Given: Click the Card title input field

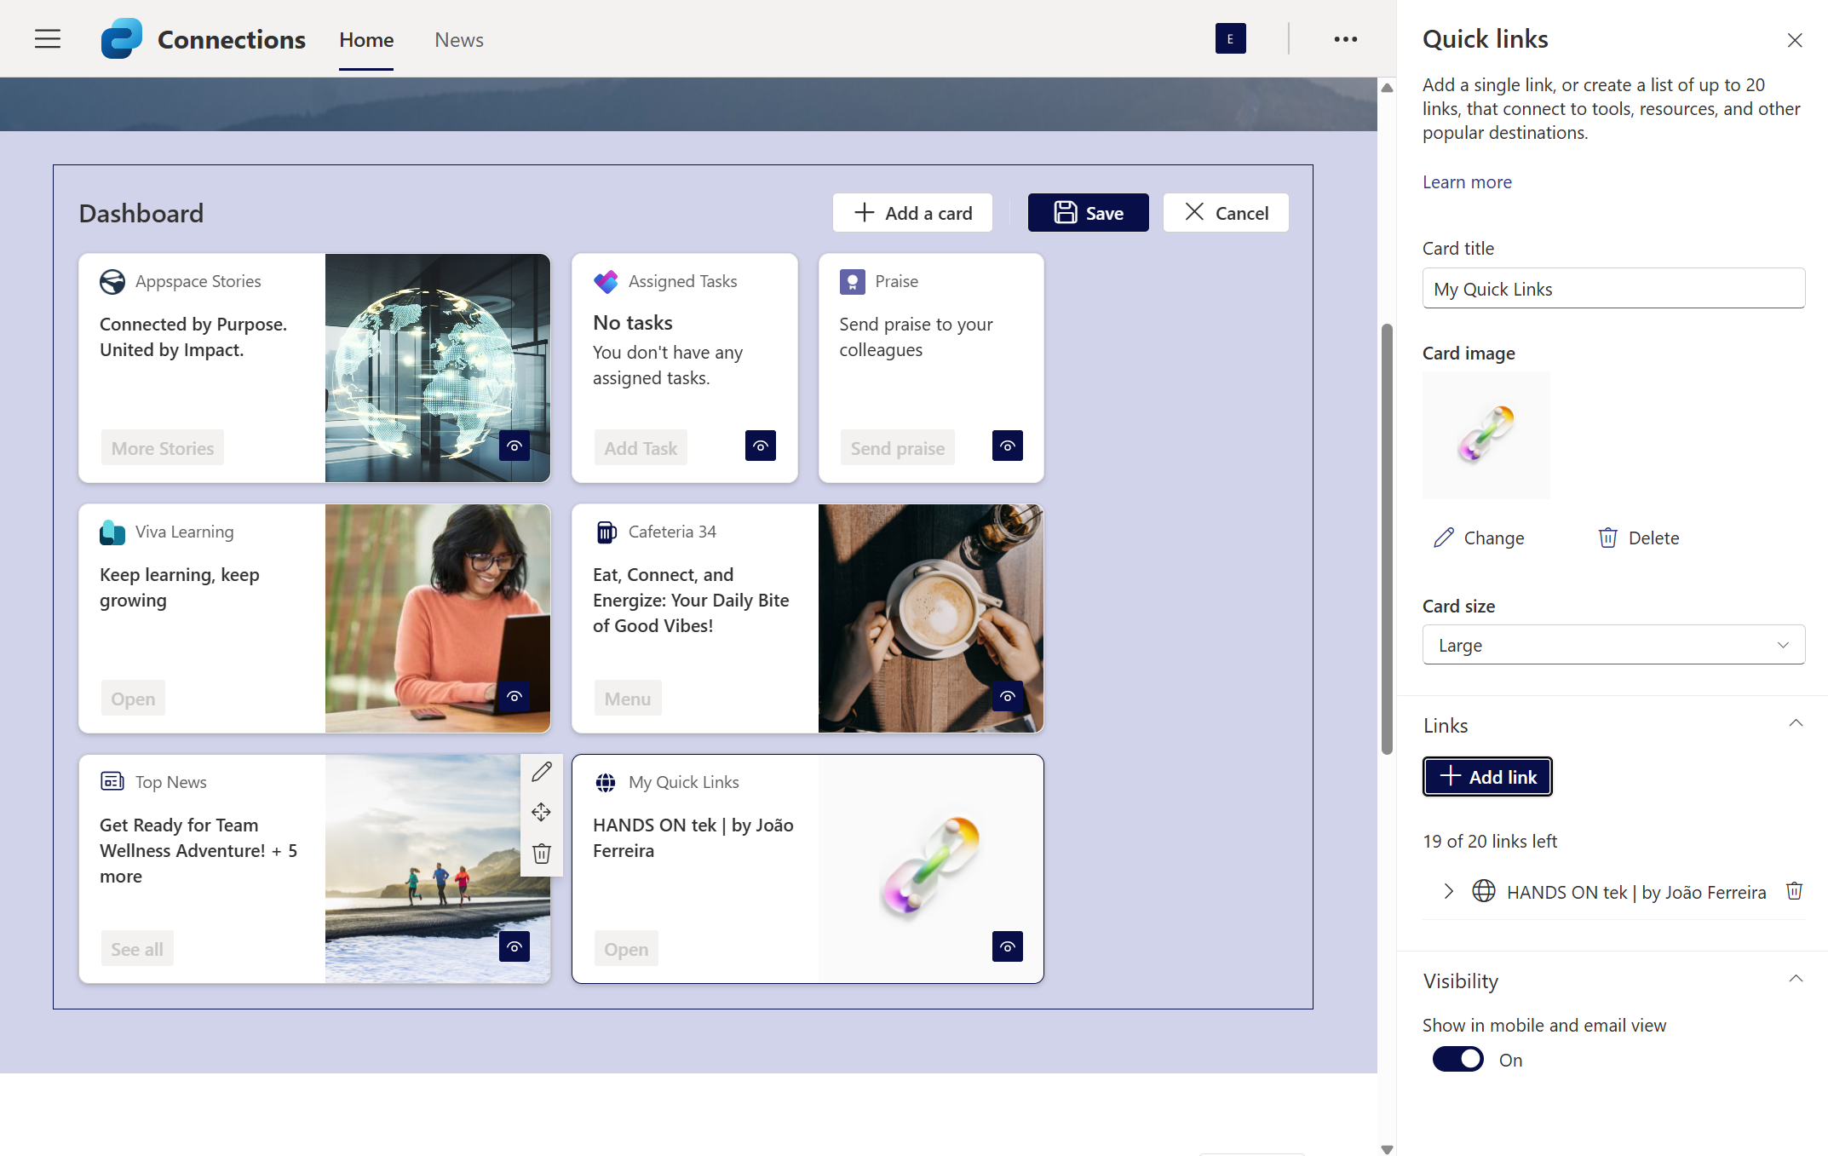Looking at the screenshot, I should pyautogui.click(x=1613, y=290).
